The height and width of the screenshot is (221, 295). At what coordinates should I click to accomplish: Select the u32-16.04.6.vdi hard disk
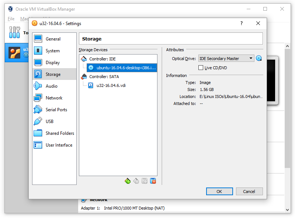coord(111,85)
